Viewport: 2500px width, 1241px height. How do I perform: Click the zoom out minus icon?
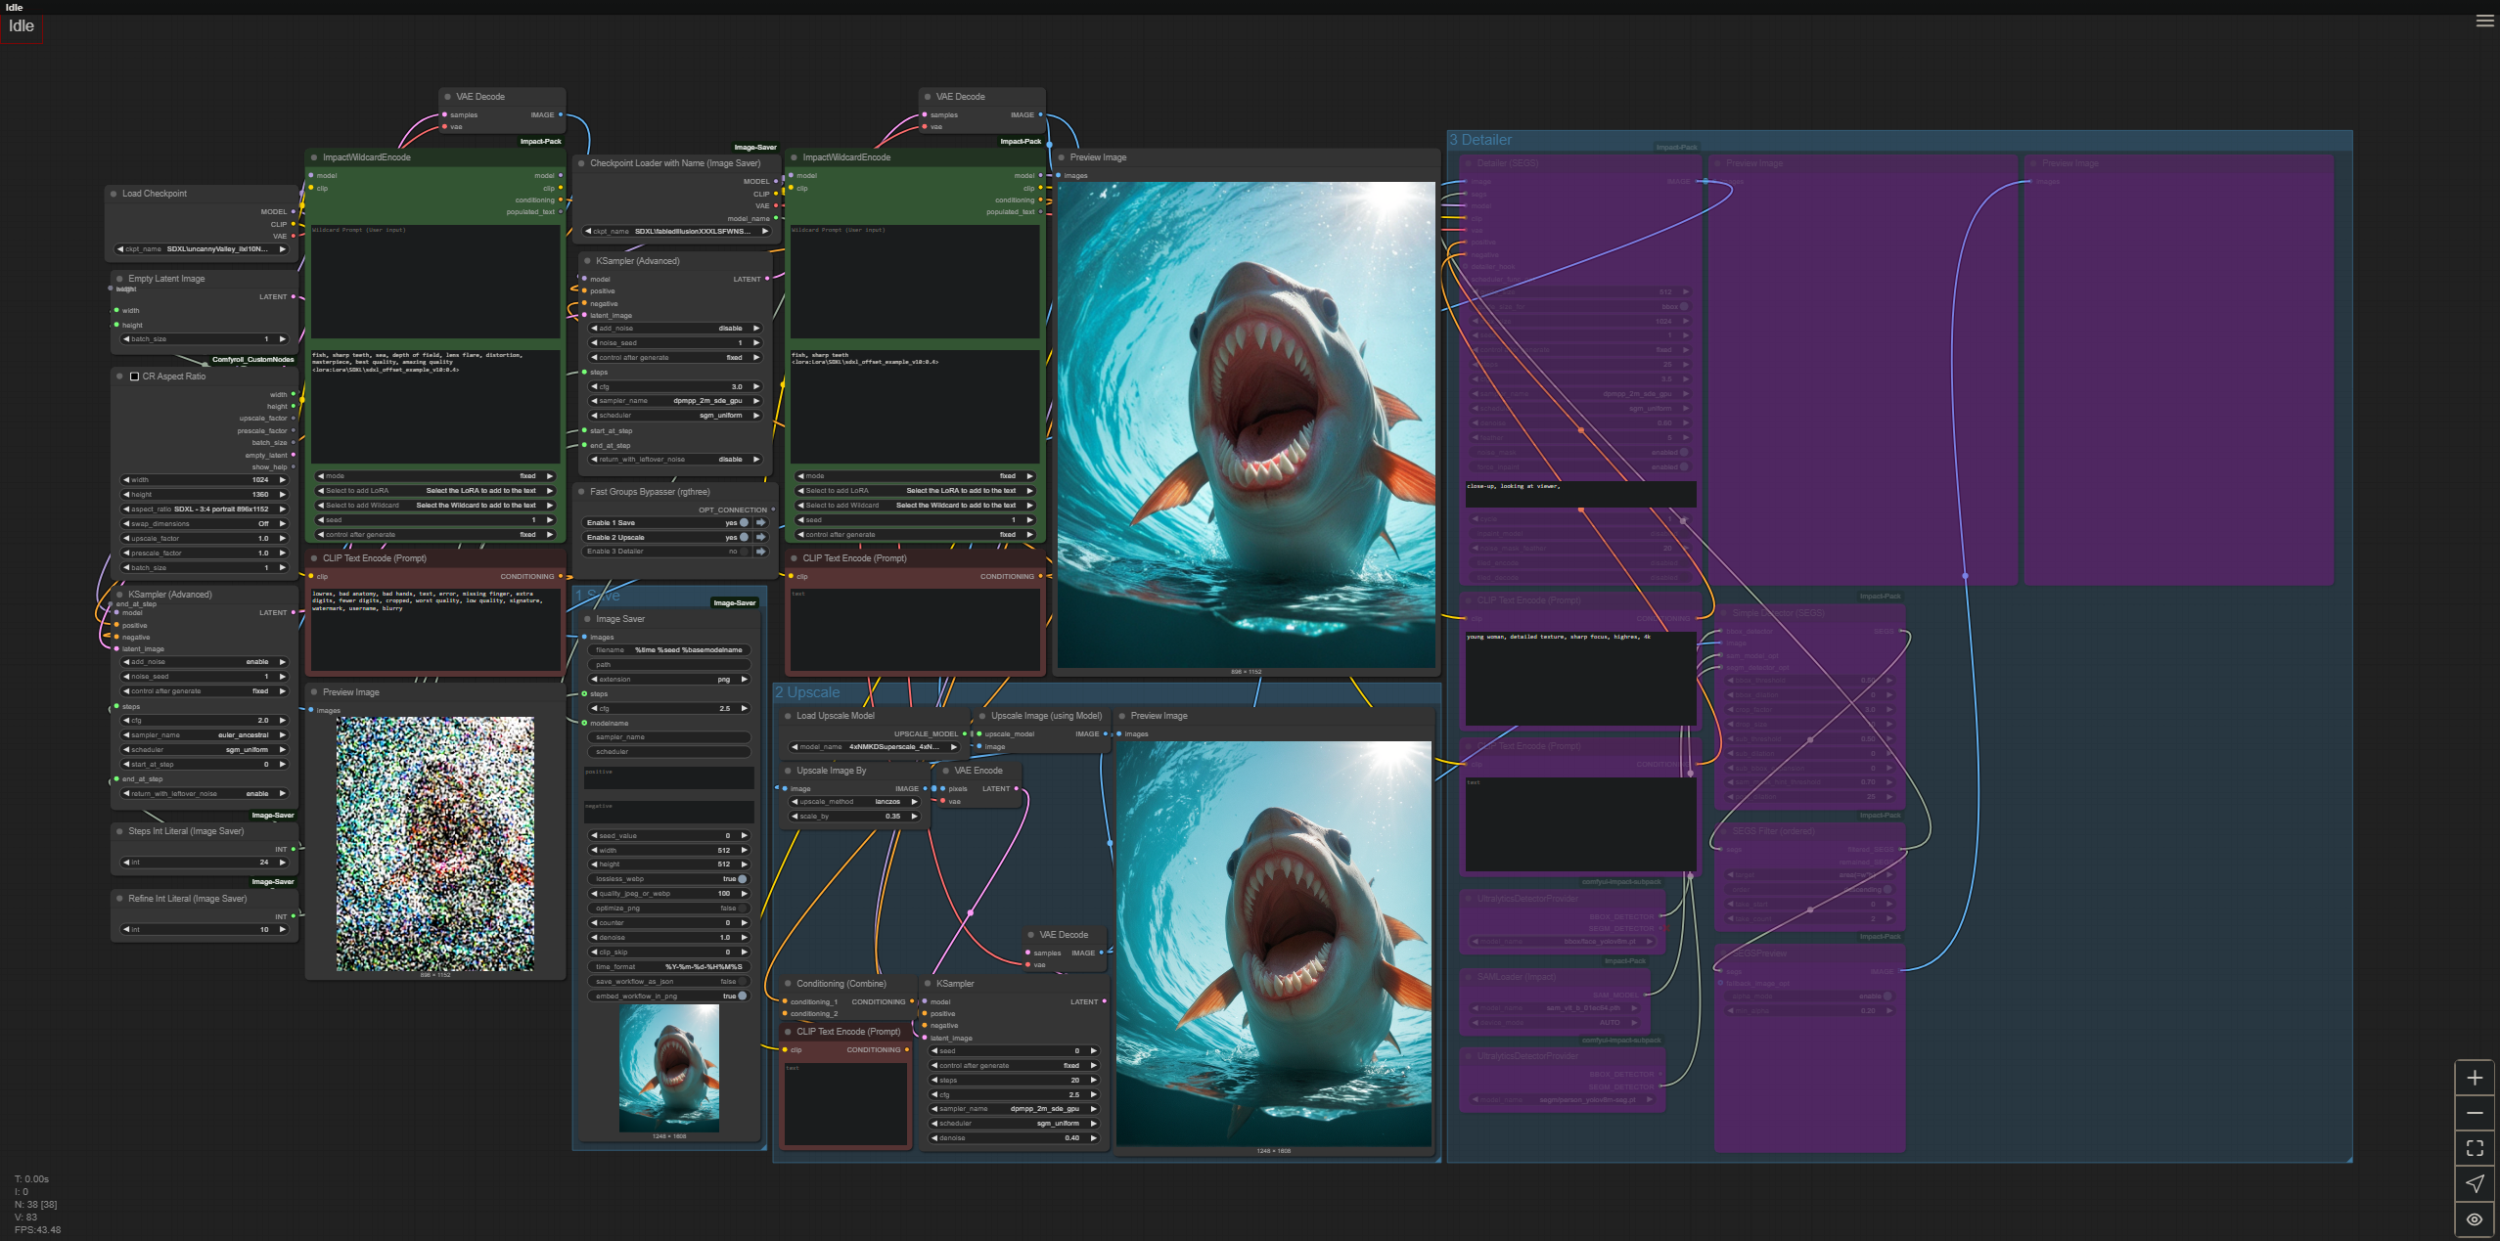pyautogui.click(x=2475, y=1113)
